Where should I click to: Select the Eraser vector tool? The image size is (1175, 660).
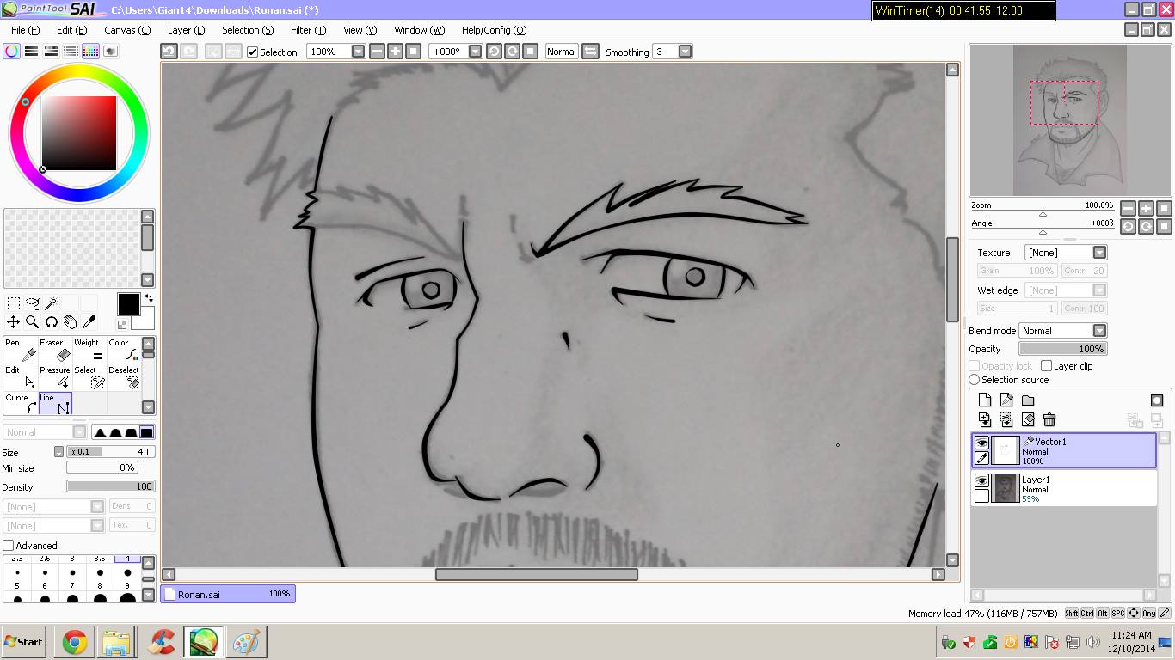55,350
